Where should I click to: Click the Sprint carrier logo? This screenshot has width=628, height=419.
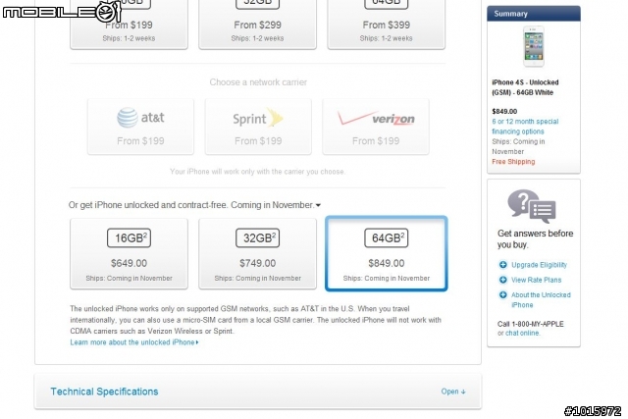(x=258, y=118)
